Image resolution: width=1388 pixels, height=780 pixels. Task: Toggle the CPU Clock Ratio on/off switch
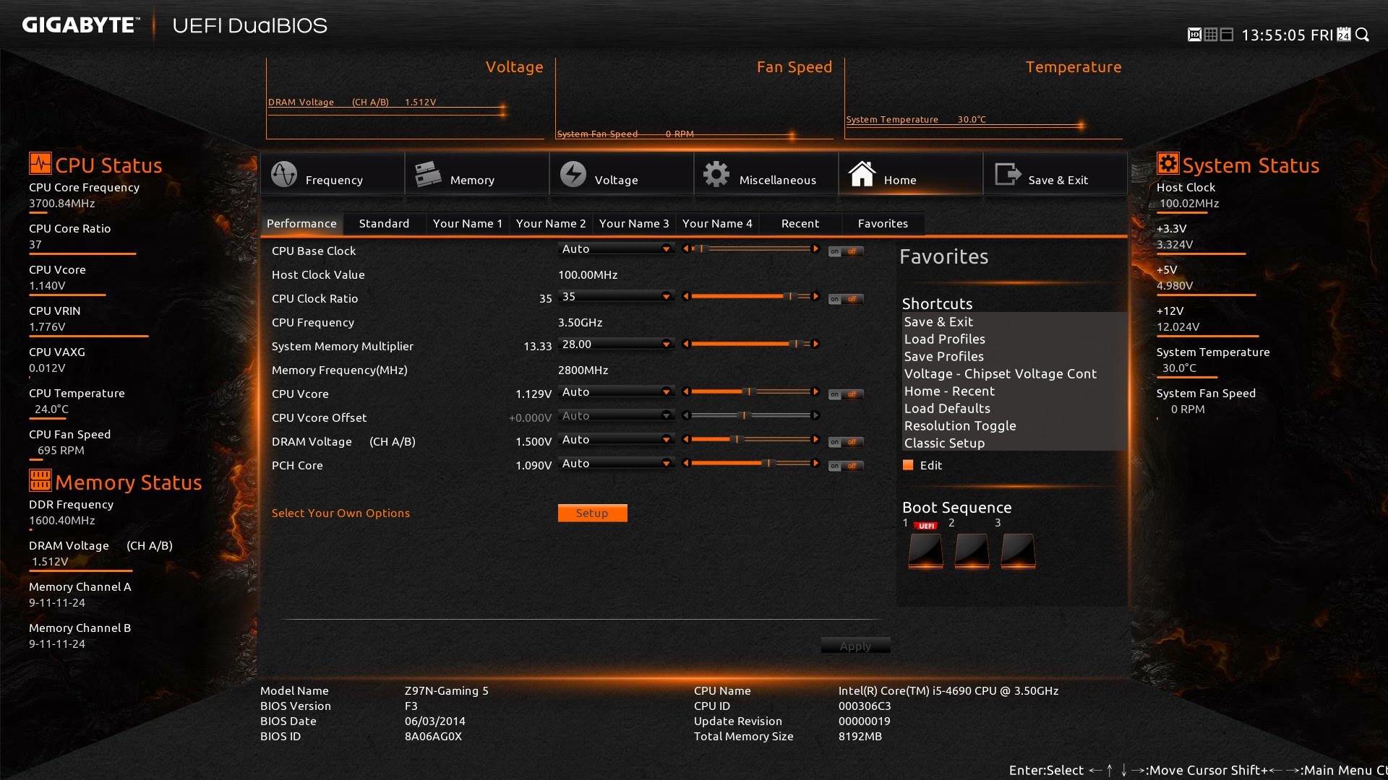(x=846, y=299)
